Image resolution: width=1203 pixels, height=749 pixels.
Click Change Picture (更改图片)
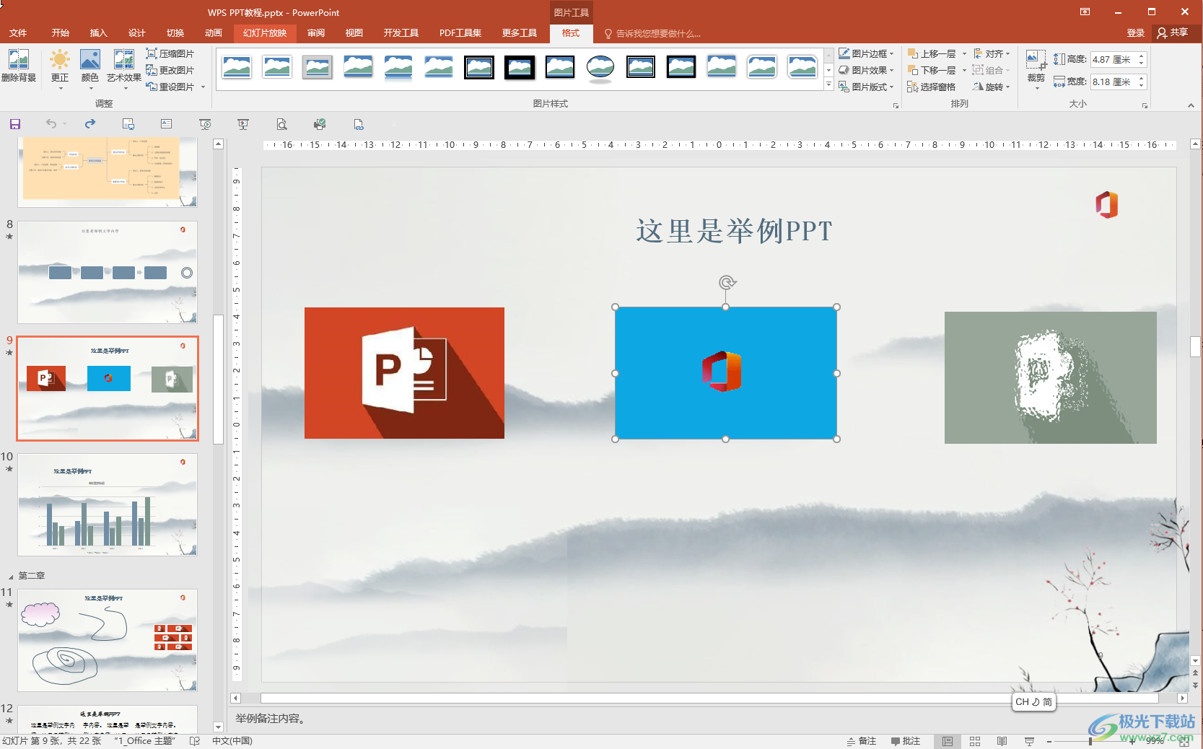coord(170,70)
